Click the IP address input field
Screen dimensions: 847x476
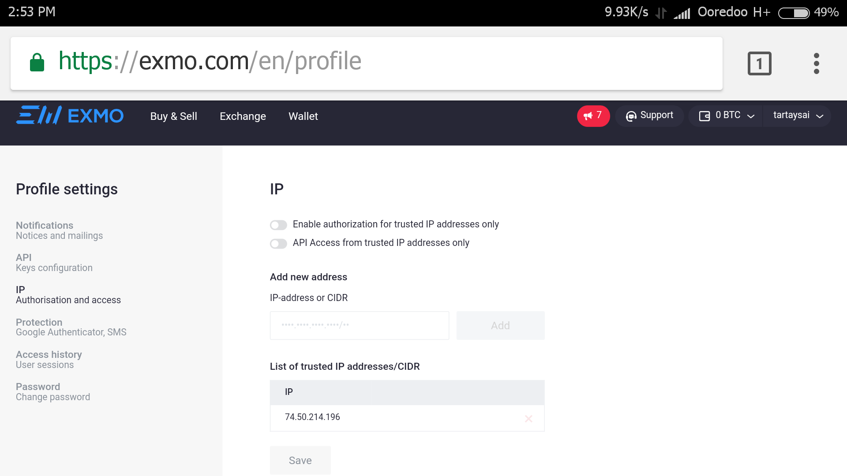360,325
